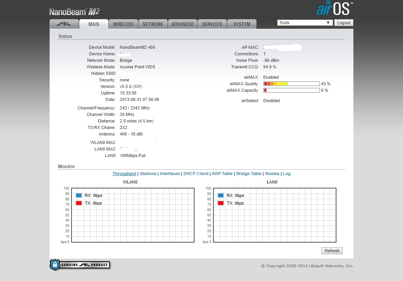Select the ADVANCED tab
Screen dimensions: 403x281
183,24
